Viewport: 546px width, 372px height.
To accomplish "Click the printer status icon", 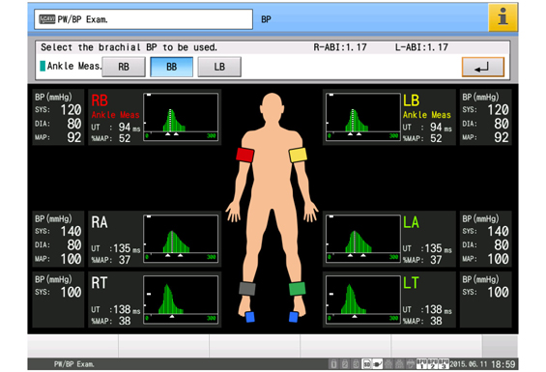I will coord(410,364).
